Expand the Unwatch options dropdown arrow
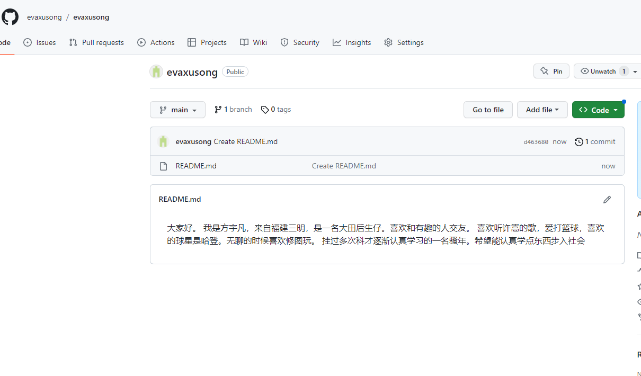The image size is (641, 376). pos(635,71)
